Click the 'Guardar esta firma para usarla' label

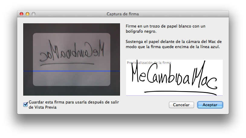click(x=74, y=105)
